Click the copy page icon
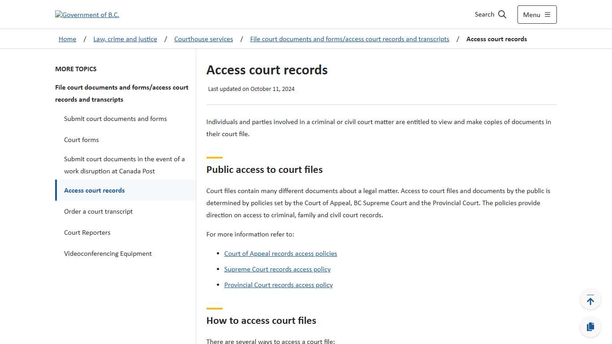 [x=590, y=327]
